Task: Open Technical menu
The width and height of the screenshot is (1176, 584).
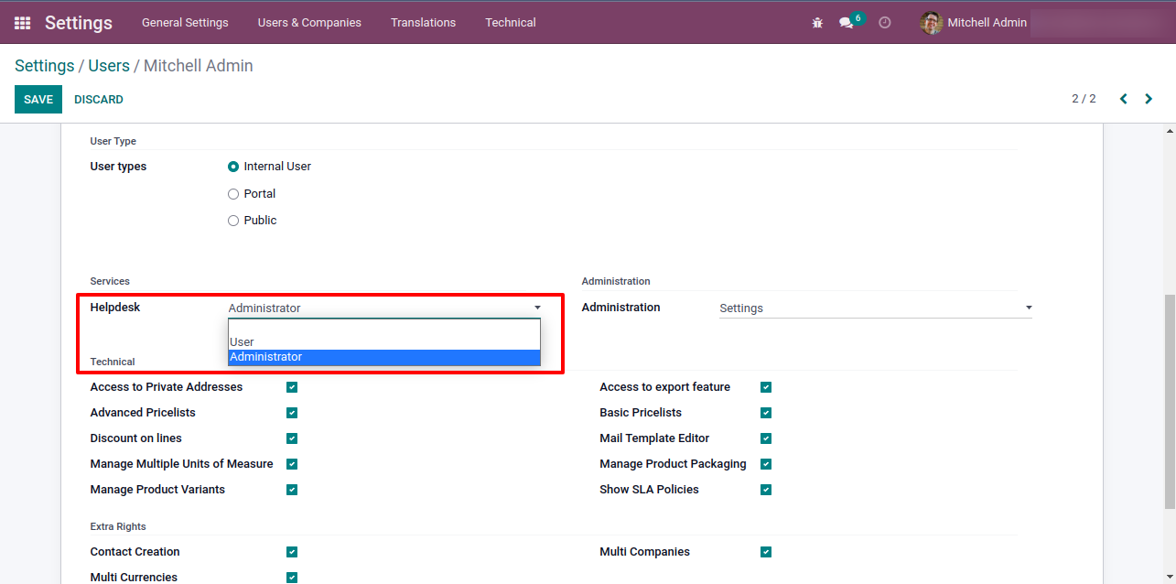Action: pos(511,23)
